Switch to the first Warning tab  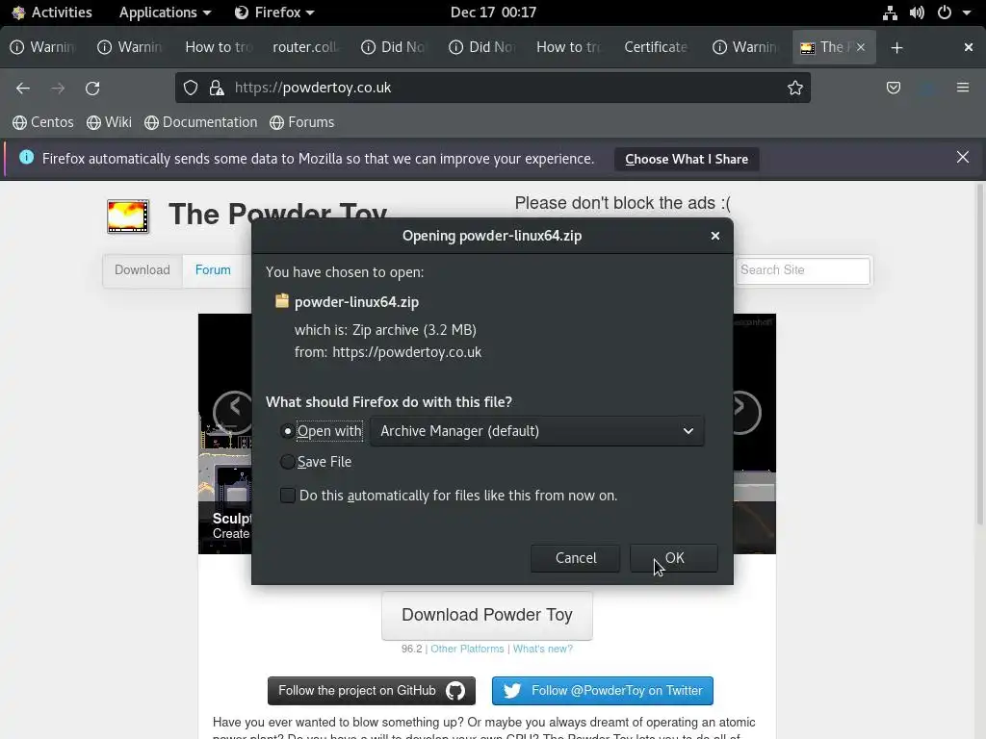(42, 47)
